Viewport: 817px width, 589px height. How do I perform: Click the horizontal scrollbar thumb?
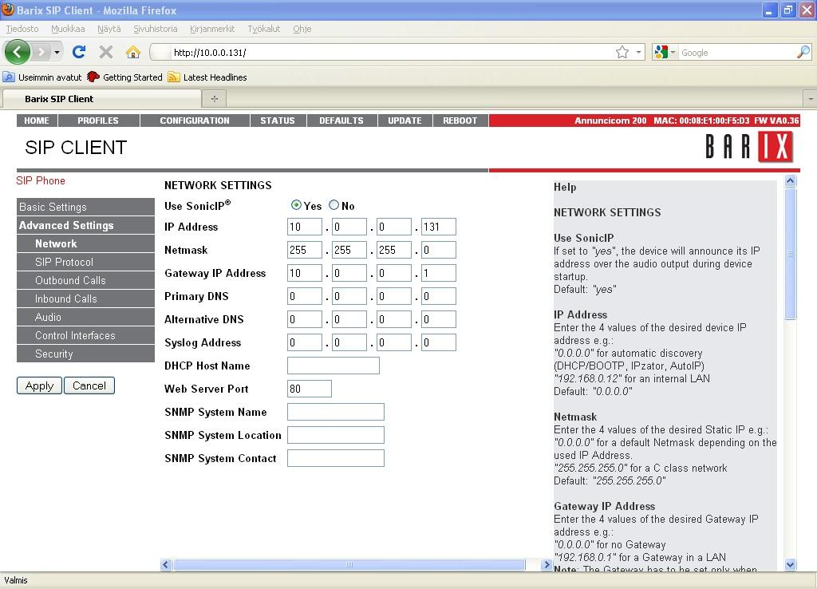349,564
